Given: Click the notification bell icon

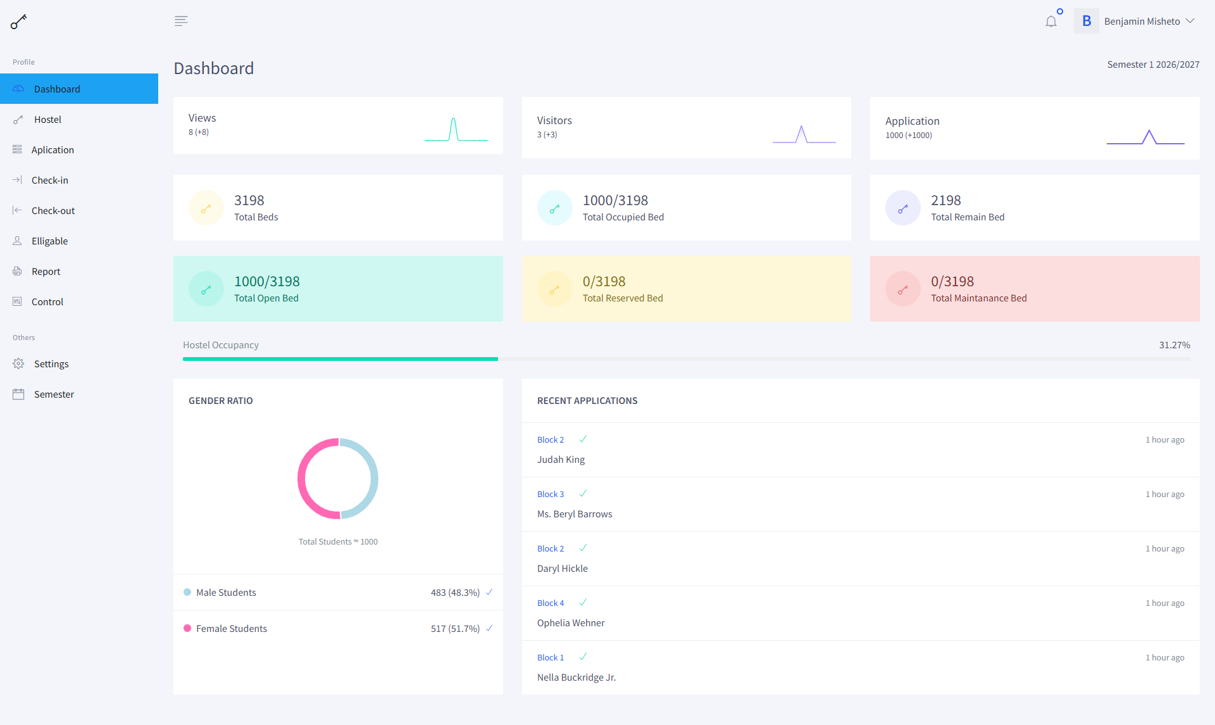Looking at the screenshot, I should click(1051, 22).
